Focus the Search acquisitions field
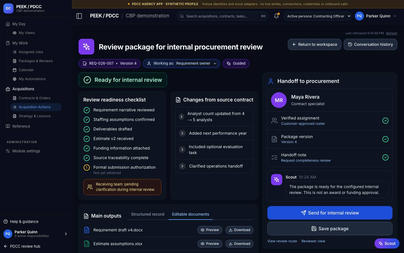Image resolution: width=404 pixels, height=253 pixels. [x=222, y=16]
